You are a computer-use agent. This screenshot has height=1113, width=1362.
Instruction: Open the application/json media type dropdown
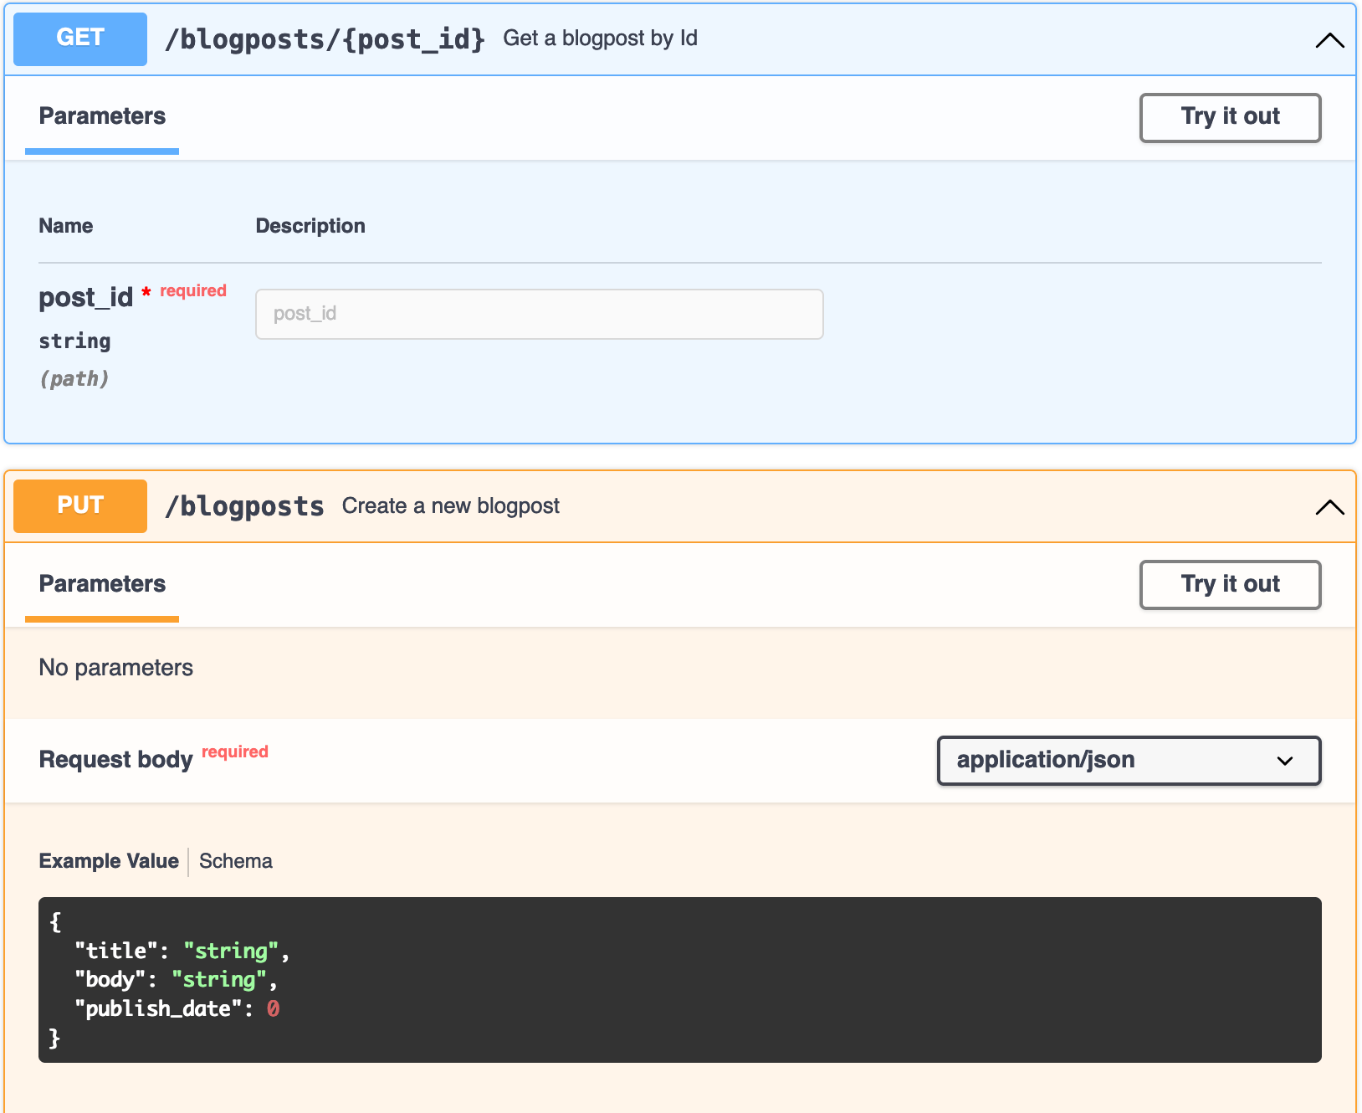tap(1129, 761)
